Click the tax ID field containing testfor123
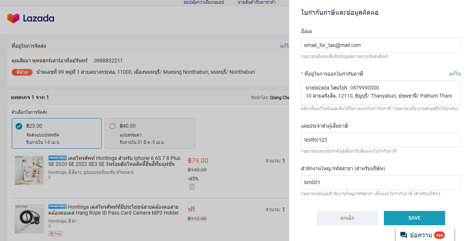The height and width of the screenshot is (241, 469). click(381, 140)
